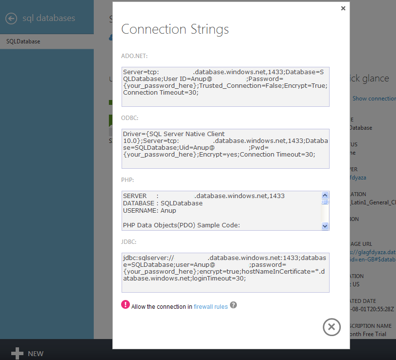This screenshot has height=360, width=396.
Task: Click the question mark help icon
Action: 233,305
